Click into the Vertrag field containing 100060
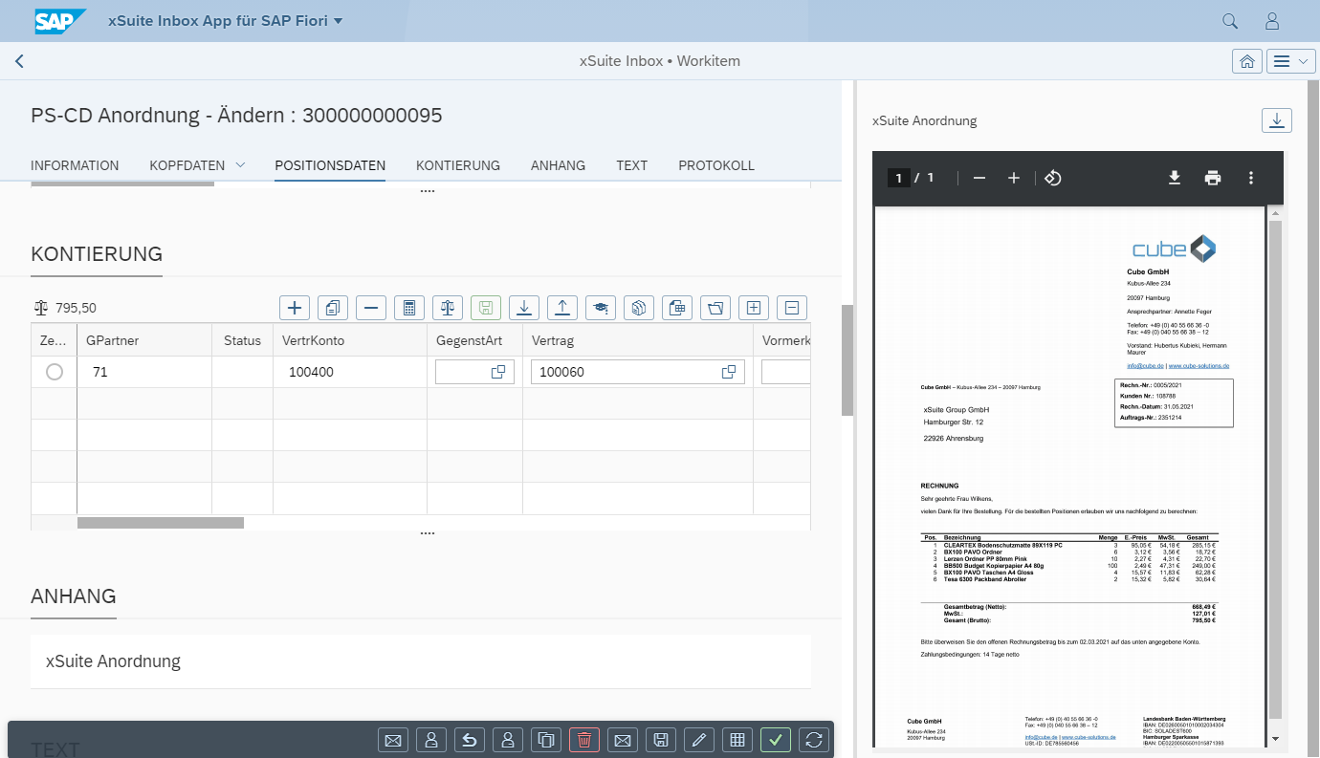Screen dimensions: 1320x758 click(622, 372)
